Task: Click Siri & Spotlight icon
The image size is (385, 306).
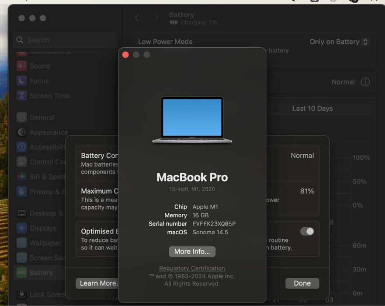Action: pyautogui.click(x=21, y=177)
